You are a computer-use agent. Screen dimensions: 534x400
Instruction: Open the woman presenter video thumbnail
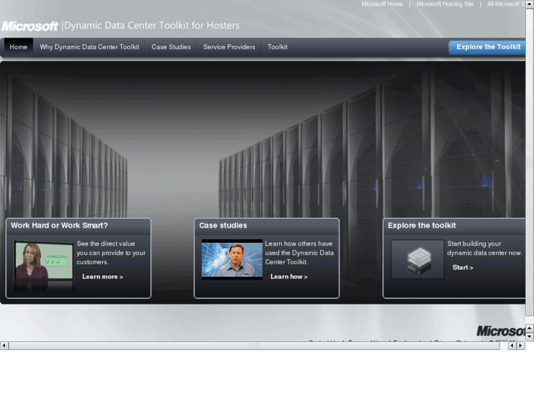click(x=43, y=261)
